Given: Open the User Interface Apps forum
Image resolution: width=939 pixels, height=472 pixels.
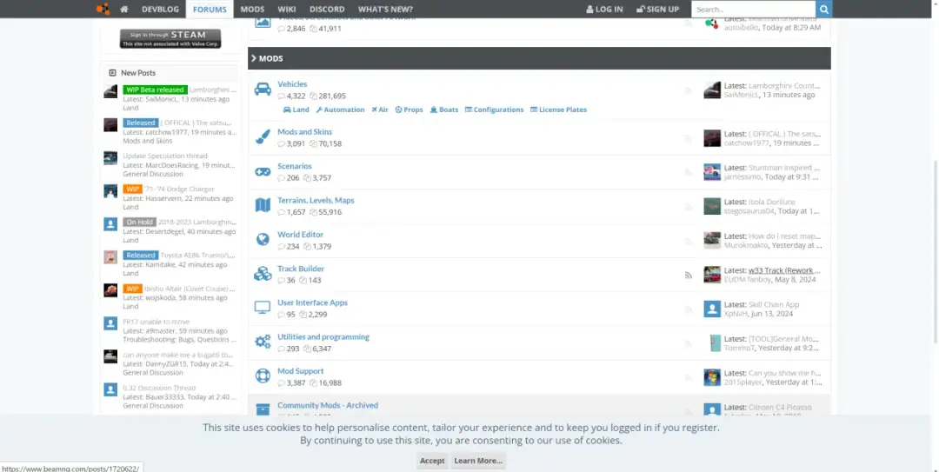Looking at the screenshot, I should coord(312,302).
